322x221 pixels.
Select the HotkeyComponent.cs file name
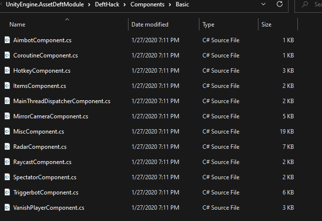coord(42,71)
